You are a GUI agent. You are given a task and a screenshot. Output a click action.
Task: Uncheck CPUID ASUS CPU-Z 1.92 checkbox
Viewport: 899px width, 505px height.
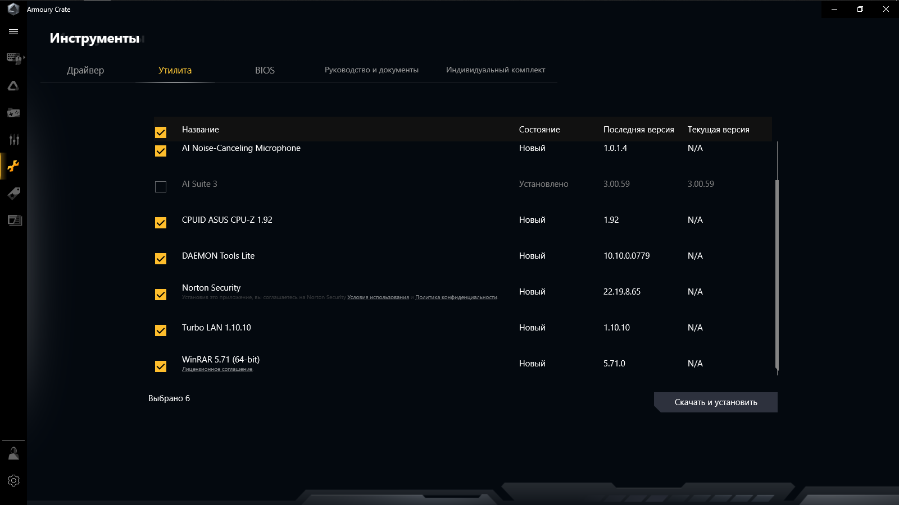pyautogui.click(x=161, y=223)
